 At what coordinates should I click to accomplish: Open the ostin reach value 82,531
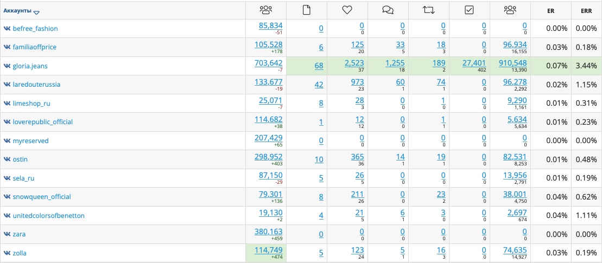[x=515, y=156]
